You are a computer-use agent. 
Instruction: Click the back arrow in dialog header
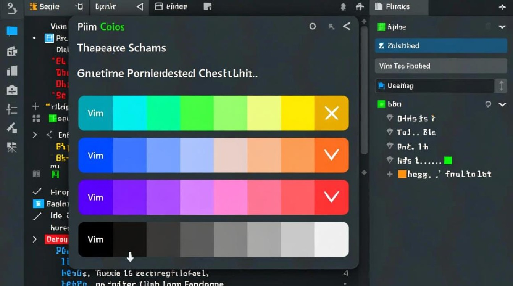347,26
